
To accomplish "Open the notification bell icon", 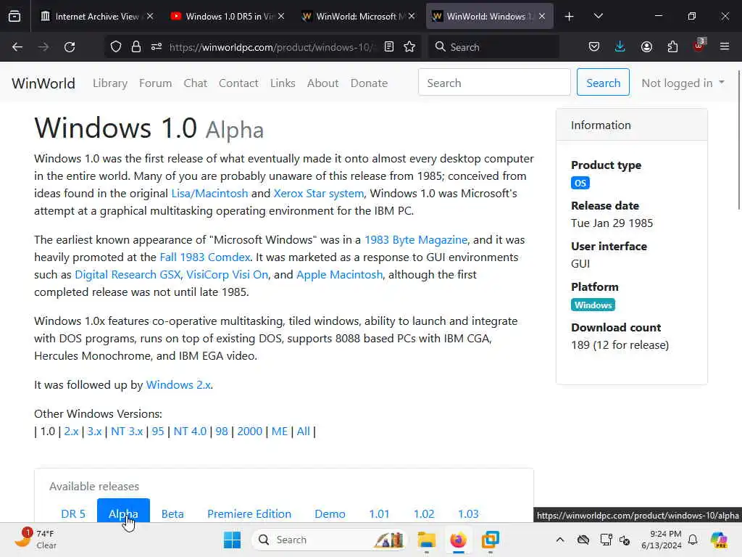I will pos(693,540).
